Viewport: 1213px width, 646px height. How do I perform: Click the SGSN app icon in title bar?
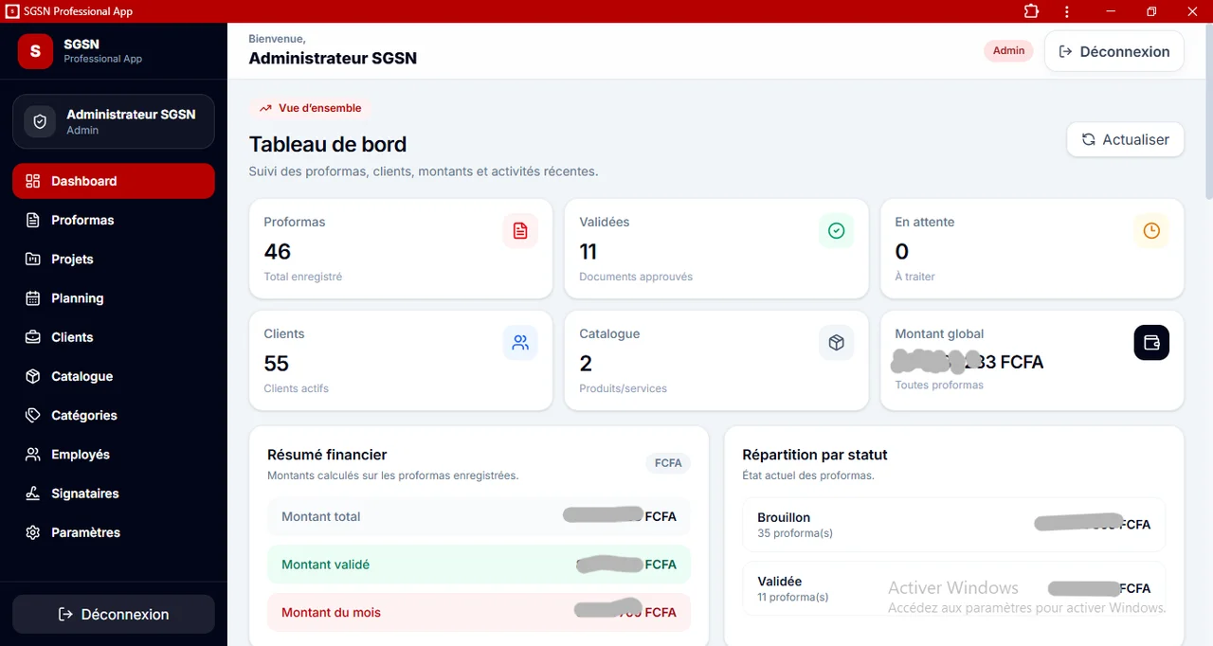(12, 11)
